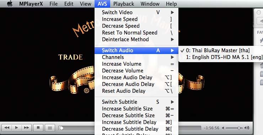
Task: Close the open AVS menu
Action: point(102,4)
